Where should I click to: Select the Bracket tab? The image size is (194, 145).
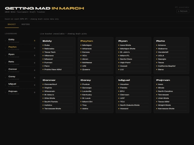(12, 24)
